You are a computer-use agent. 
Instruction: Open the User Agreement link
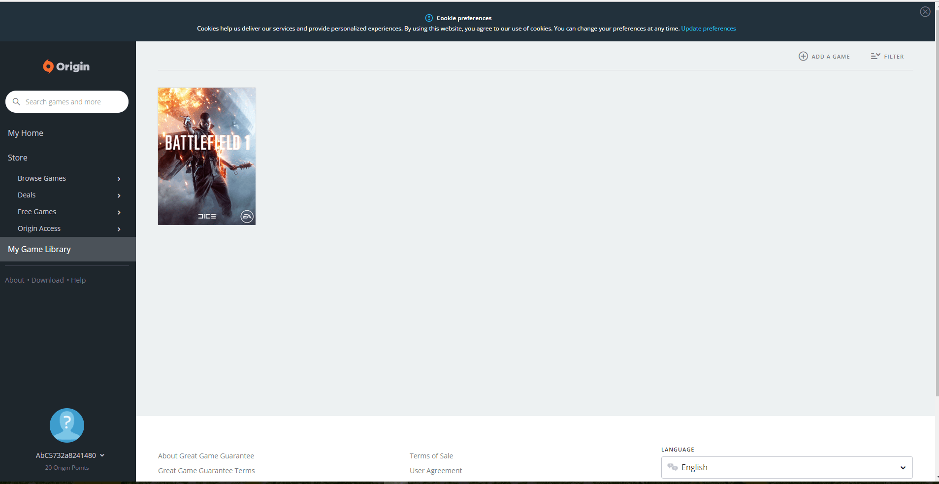(436, 471)
